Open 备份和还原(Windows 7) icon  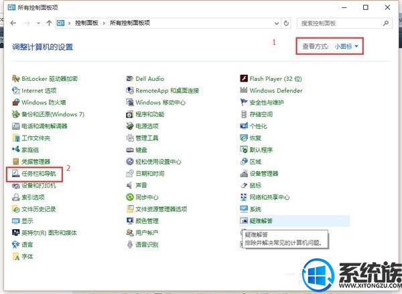tap(15, 114)
